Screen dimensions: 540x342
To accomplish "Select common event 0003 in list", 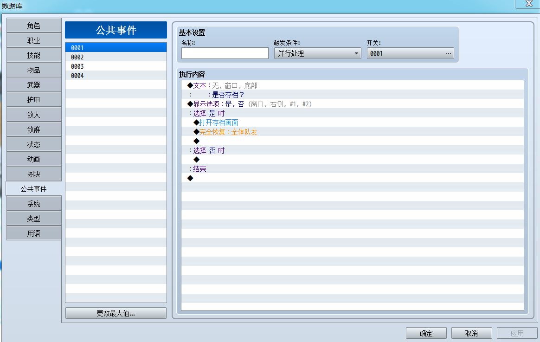I will (x=116, y=66).
